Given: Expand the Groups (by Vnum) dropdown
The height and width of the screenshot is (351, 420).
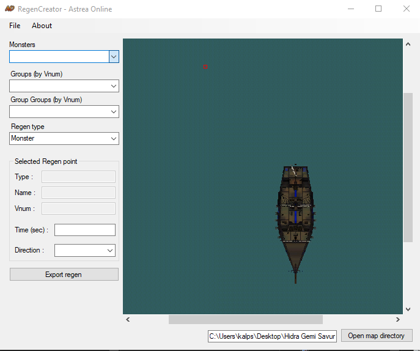Looking at the screenshot, I should (x=64, y=86).
